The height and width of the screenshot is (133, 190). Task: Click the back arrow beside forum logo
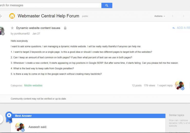tap(1, 16)
